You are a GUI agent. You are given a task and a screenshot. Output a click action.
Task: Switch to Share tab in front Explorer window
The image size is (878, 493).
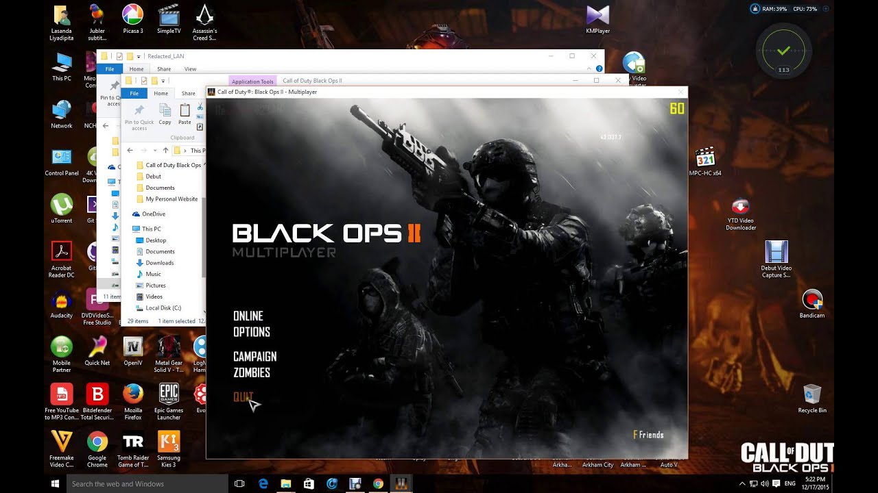(188, 93)
